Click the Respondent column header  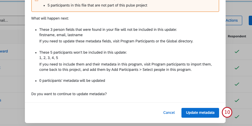pos(237,36)
